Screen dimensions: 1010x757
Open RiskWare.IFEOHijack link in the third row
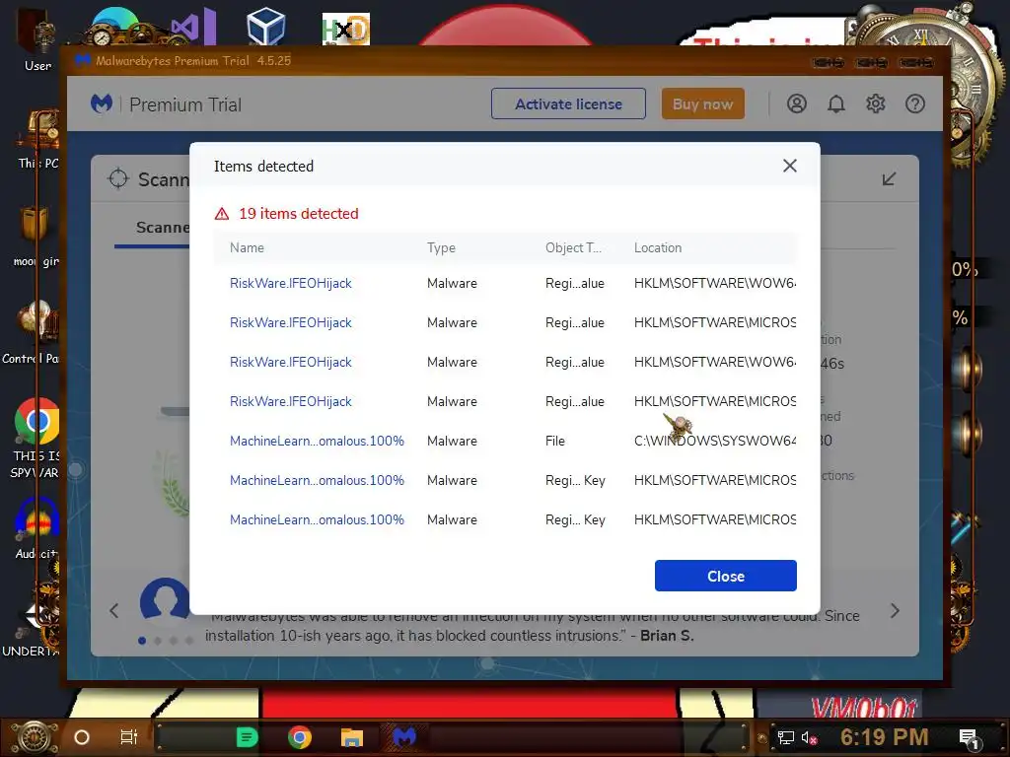[291, 362]
